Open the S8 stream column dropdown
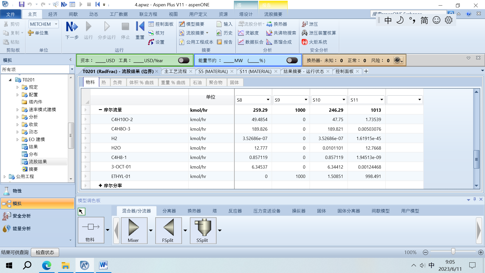Image resolution: width=485 pixels, height=273 pixels. pyautogui.click(x=268, y=100)
